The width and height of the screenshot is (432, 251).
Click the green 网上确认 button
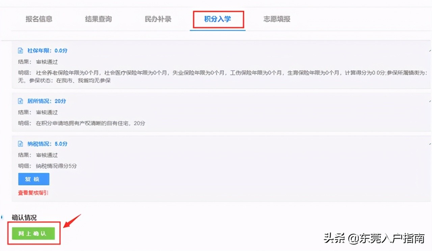click(x=33, y=233)
